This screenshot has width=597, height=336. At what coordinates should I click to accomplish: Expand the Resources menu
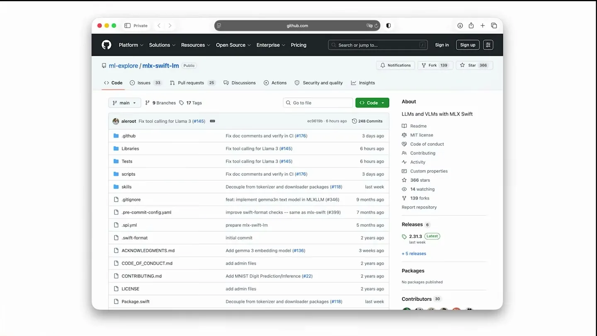click(196, 45)
